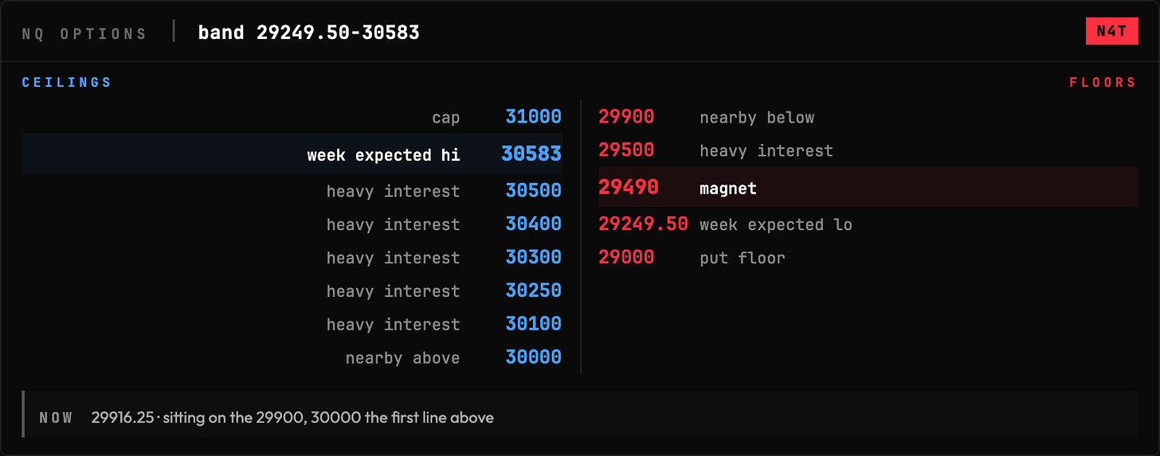Select the week expected hi 30583 row
This screenshot has height=456, width=1160.
pyautogui.click(x=292, y=154)
